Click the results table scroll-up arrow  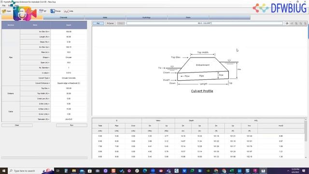(306, 119)
